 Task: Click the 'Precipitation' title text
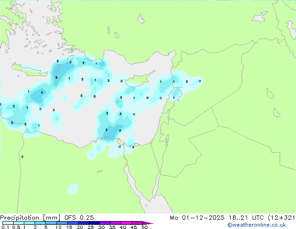pos(20,218)
